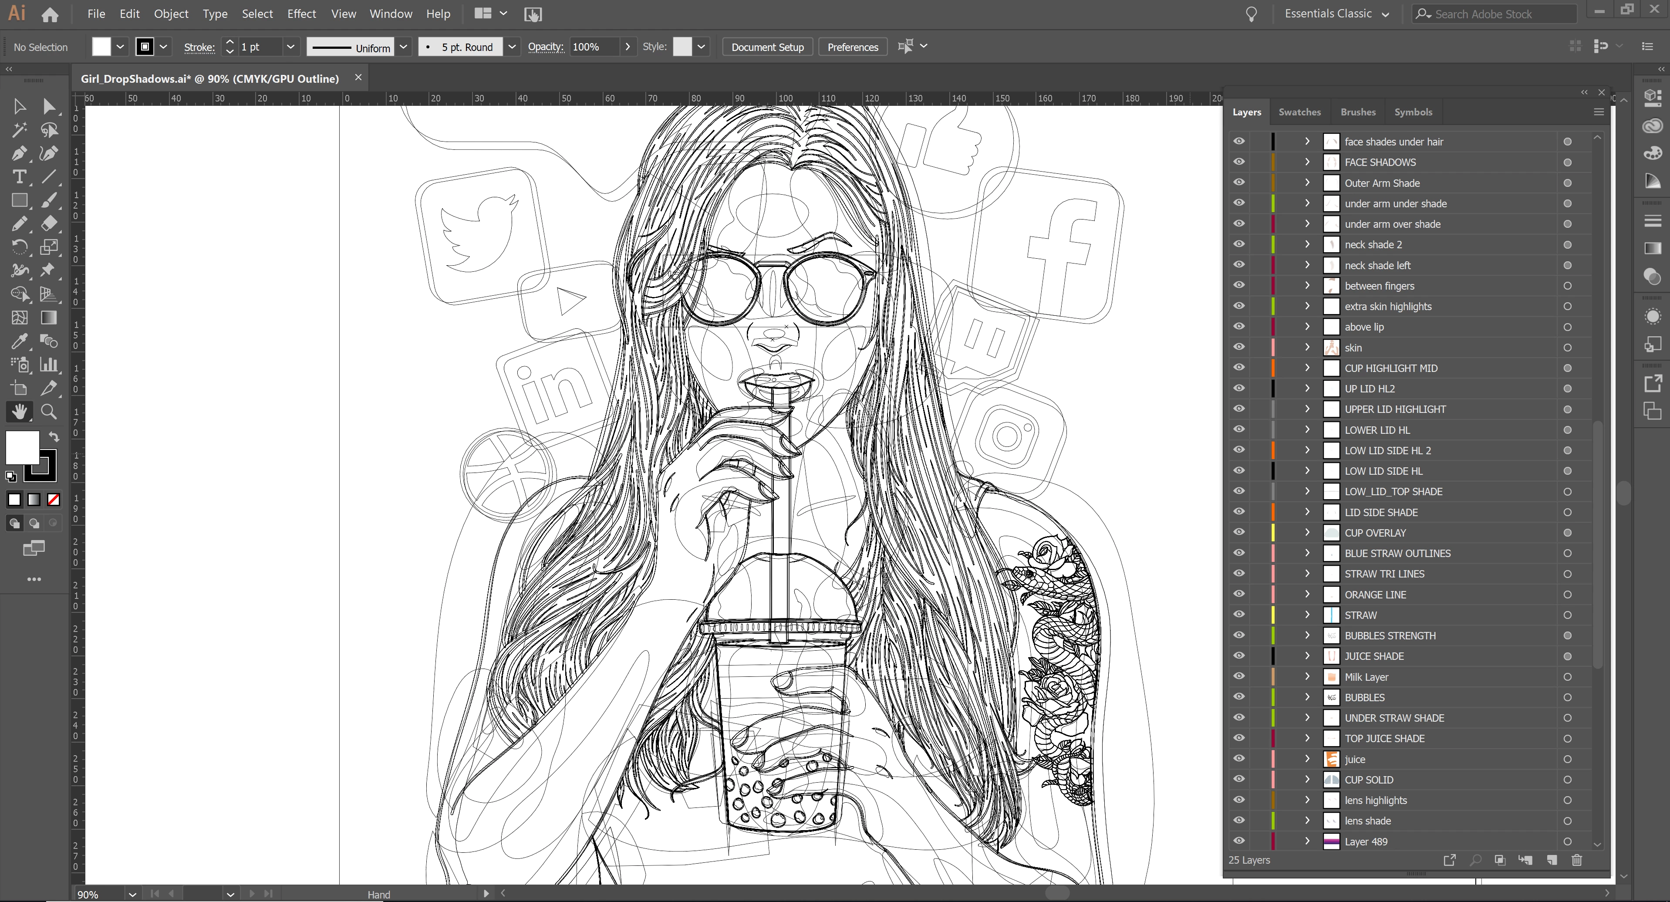
Task: Switch to the Swatches tab
Action: (1299, 111)
